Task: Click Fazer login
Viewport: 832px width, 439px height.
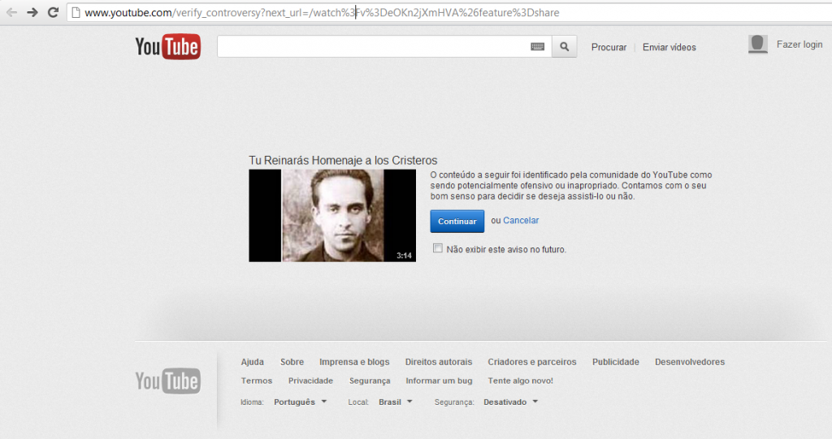Action: point(799,45)
